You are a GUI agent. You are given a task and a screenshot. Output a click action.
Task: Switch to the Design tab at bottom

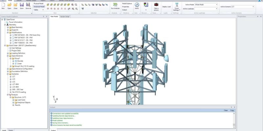[x=11, y=130]
